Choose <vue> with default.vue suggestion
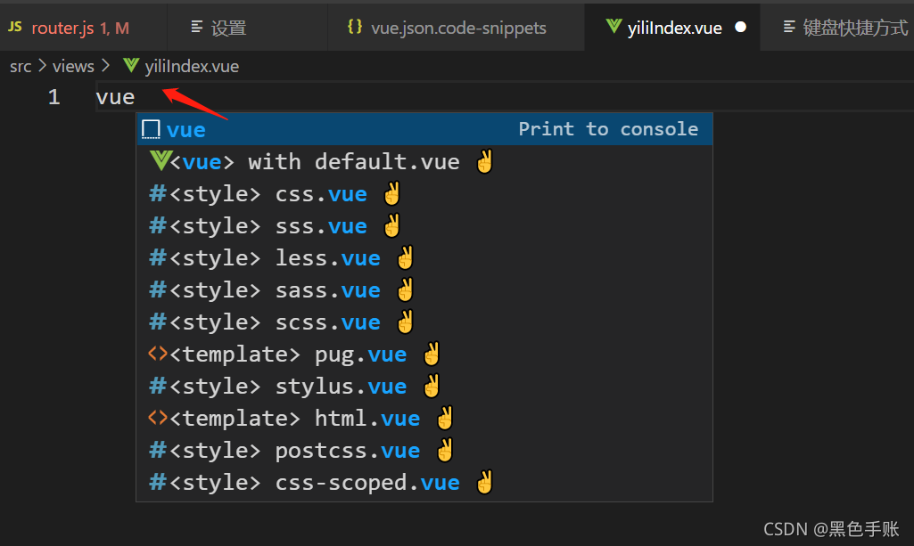Screen dimensions: 914x546 [x=424, y=161]
